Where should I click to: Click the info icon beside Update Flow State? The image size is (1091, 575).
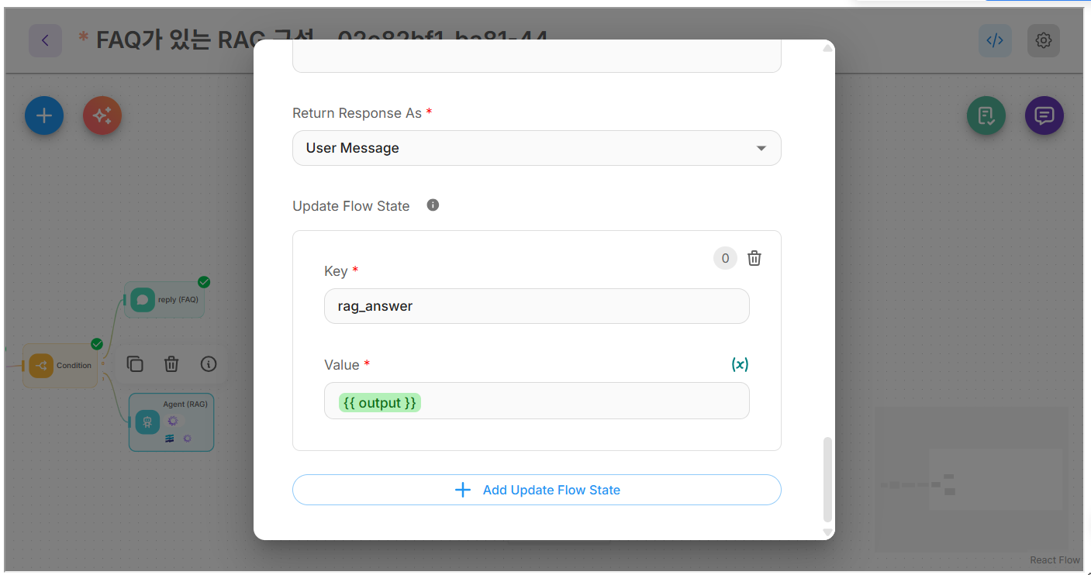433,205
